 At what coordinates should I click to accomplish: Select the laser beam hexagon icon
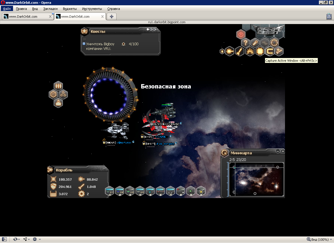click(230, 51)
